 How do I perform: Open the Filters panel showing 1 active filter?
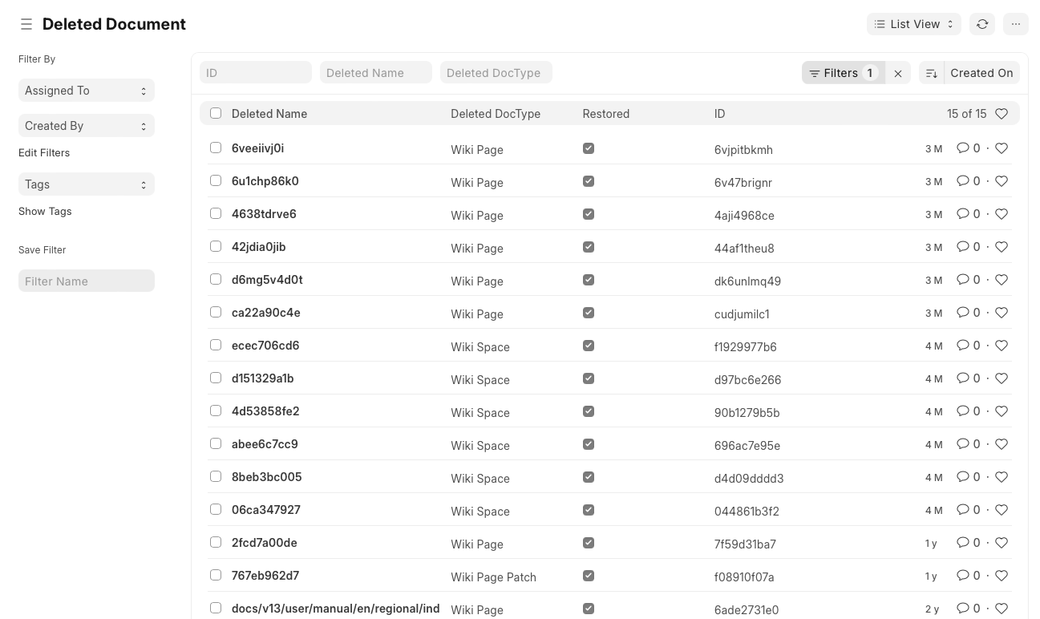tap(840, 73)
